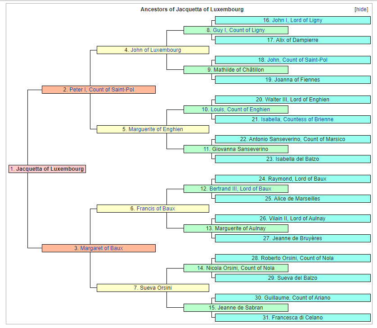
Task: Collapse the ancestry chart with hide link
Action: click(361, 9)
